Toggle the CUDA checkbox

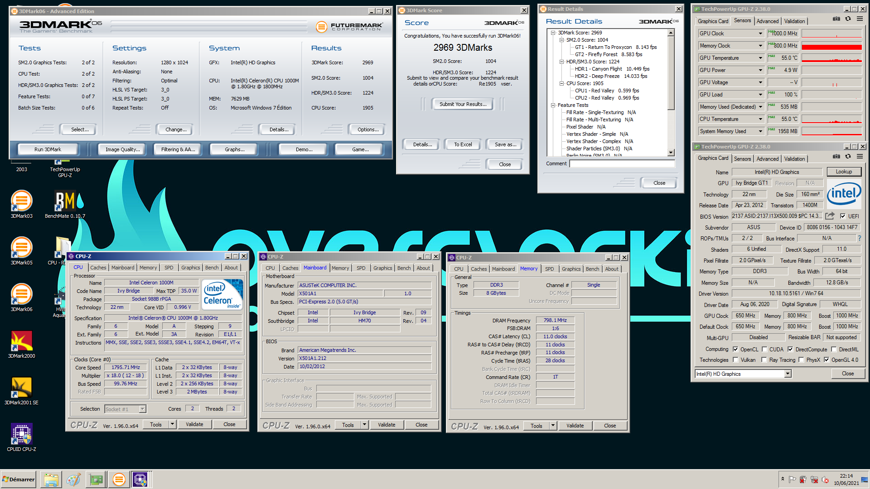(x=764, y=350)
